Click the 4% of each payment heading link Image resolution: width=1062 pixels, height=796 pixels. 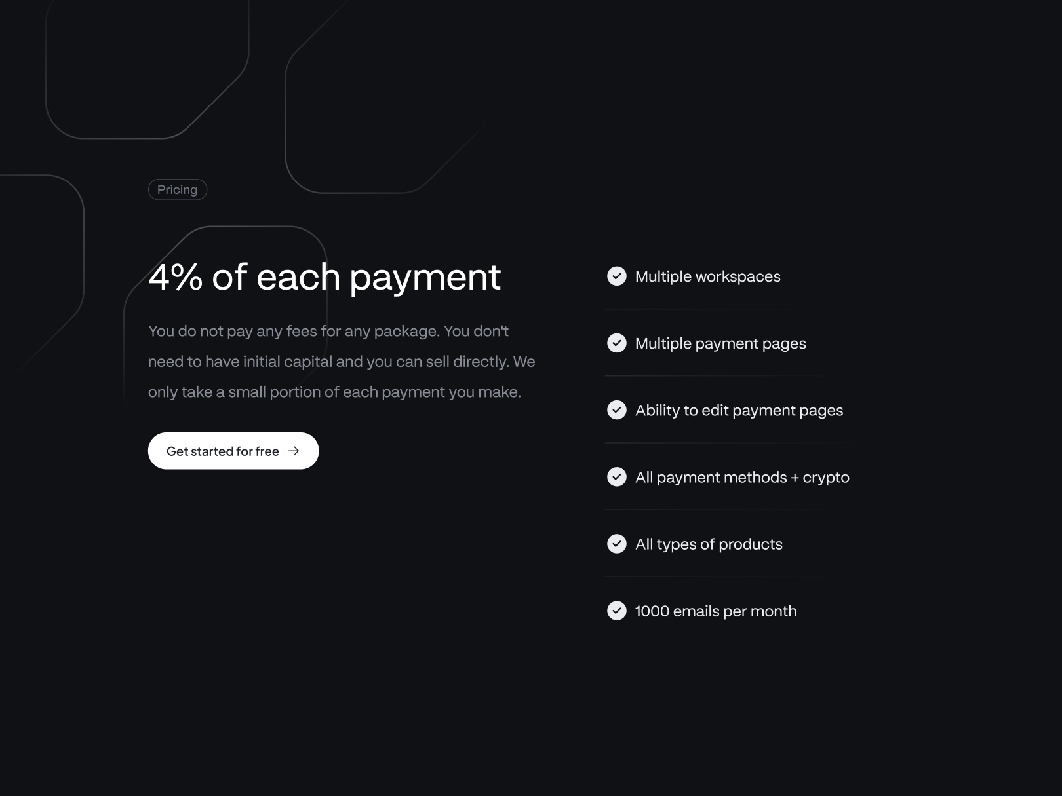(x=325, y=277)
